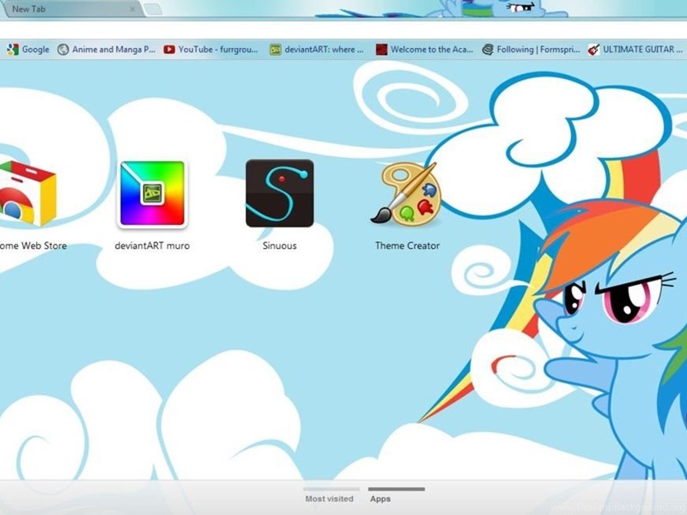Open the 'Anime and Manga P...' bookmark label
Screen dimensions: 687x515
pos(114,50)
